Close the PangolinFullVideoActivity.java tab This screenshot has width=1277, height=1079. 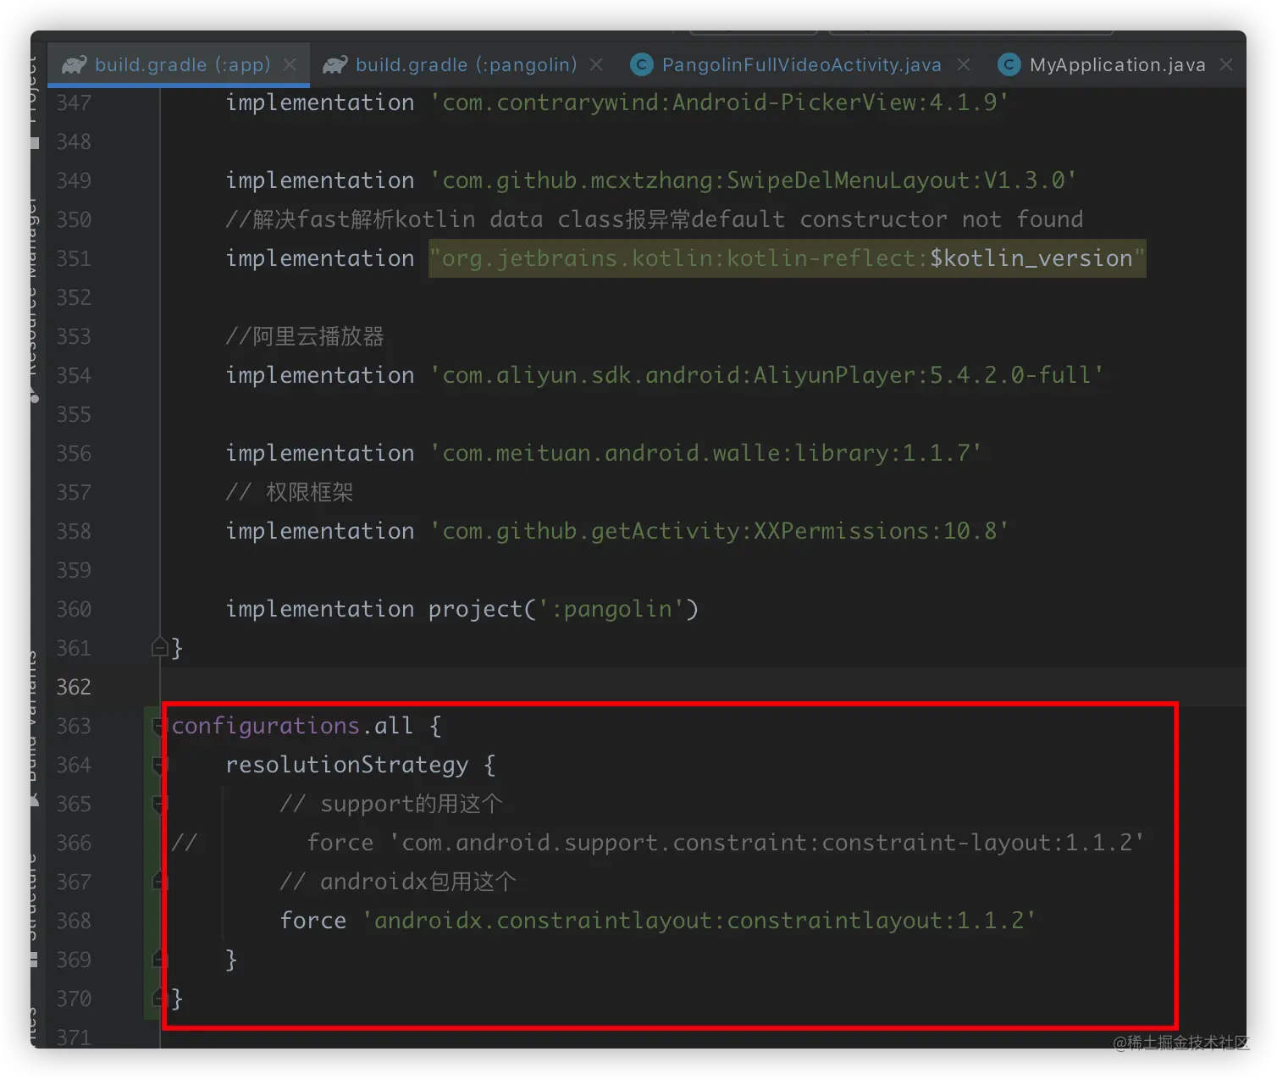963,64
